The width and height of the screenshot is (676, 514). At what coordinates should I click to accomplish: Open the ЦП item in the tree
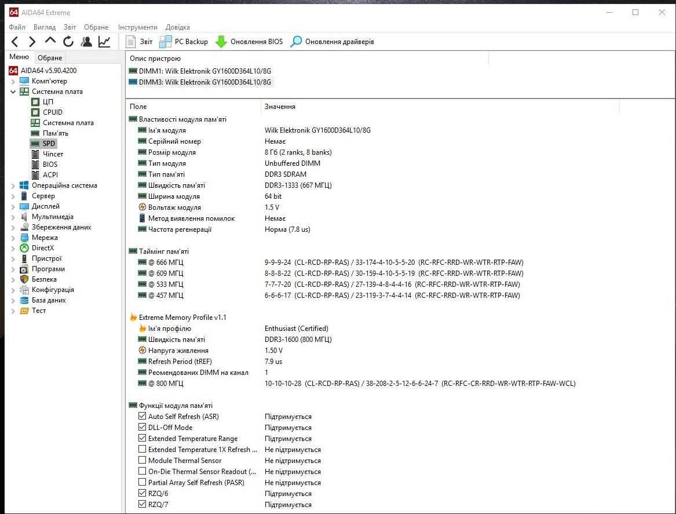(42, 102)
